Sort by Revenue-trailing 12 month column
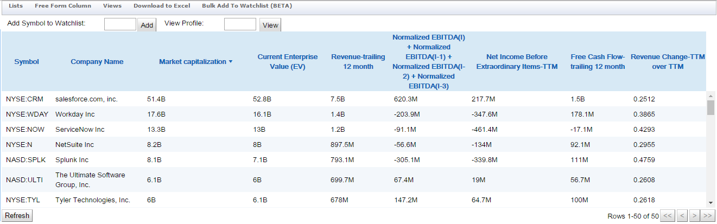The height and width of the screenshot is (224, 717). (x=358, y=61)
